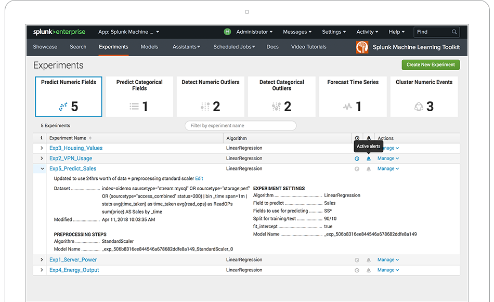The width and height of the screenshot is (494, 302).
Task: Click the alert bell for Exp5_Predict_Sales
Action: tap(369, 169)
